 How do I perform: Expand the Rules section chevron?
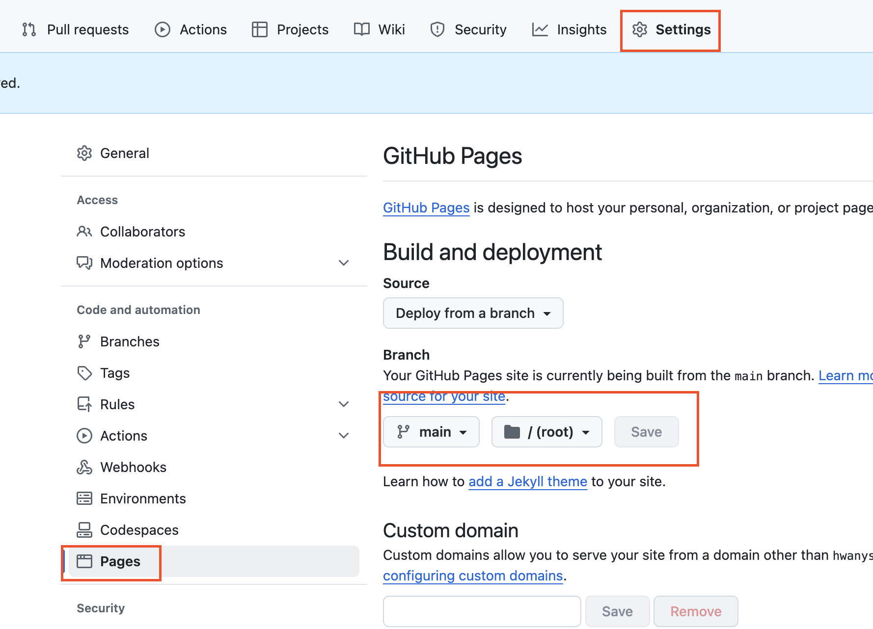[344, 404]
